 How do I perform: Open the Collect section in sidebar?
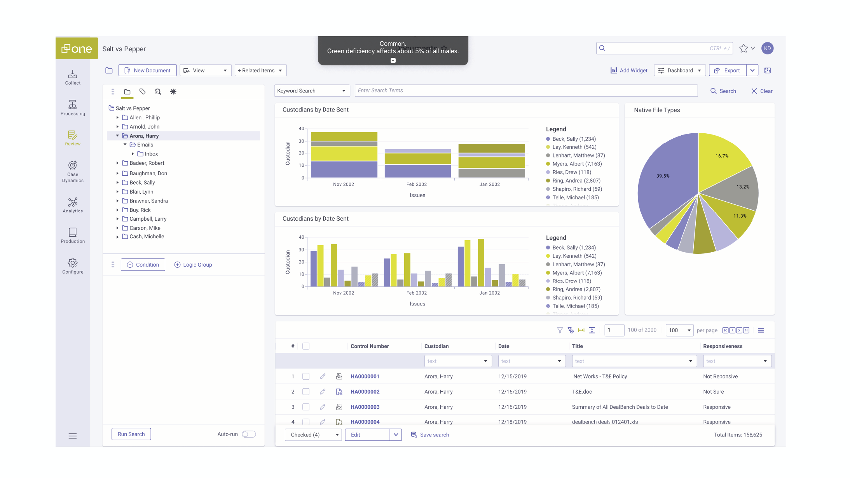pos(73,77)
